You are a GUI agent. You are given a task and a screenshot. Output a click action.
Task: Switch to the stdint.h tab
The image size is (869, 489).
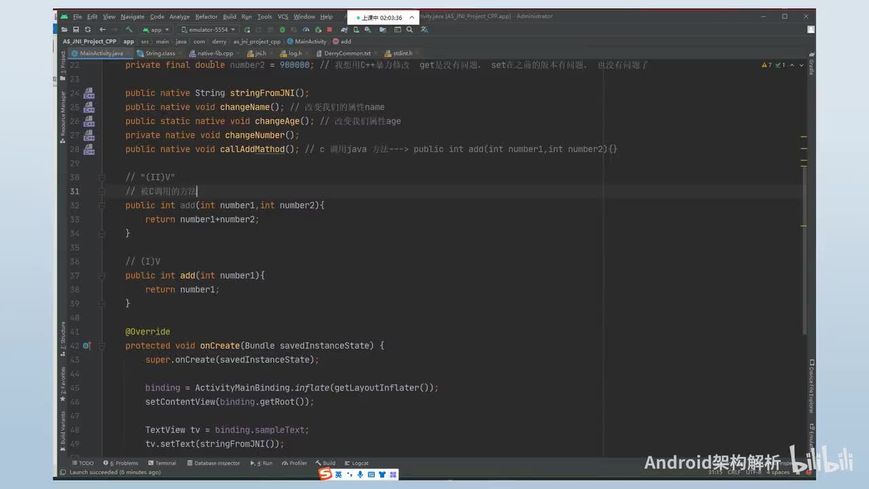[402, 53]
